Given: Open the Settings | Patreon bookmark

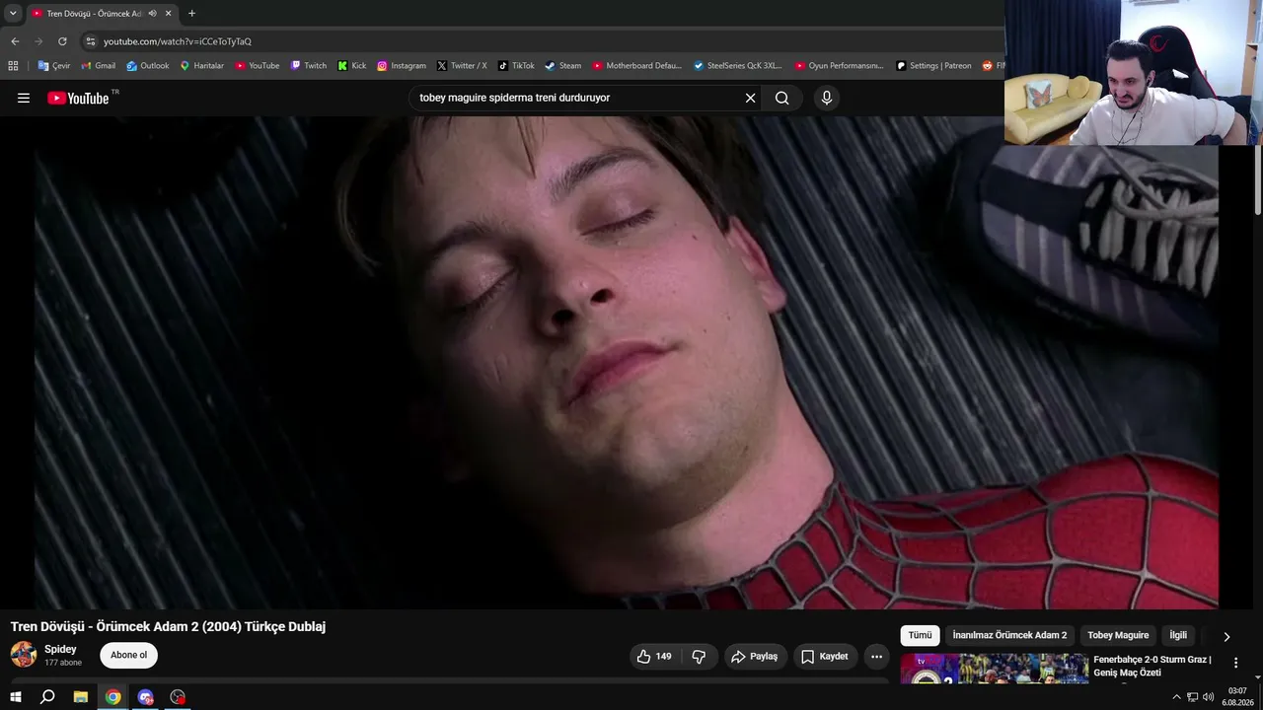Looking at the screenshot, I should [933, 66].
